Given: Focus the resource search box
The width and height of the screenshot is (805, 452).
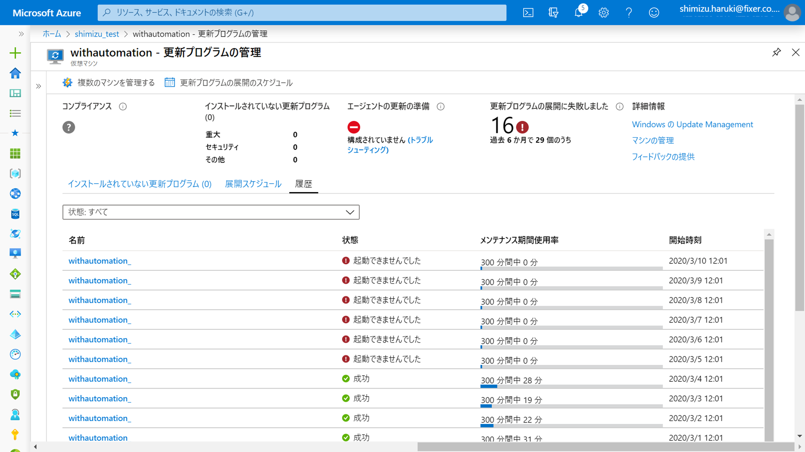Looking at the screenshot, I should (x=302, y=12).
